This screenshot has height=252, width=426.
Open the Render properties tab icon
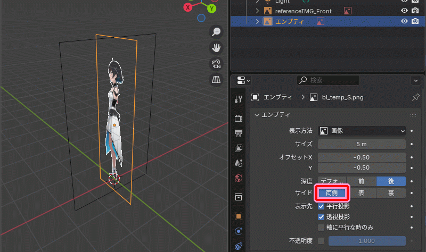(239, 115)
